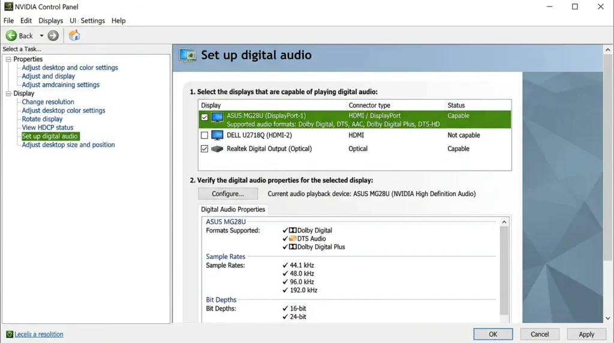Click the Configure... button
Image resolution: width=614 pixels, height=343 pixels.
[228, 194]
